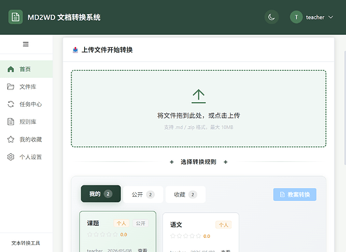
Task: Select the 课题 rule card
Action: (118, 231)
